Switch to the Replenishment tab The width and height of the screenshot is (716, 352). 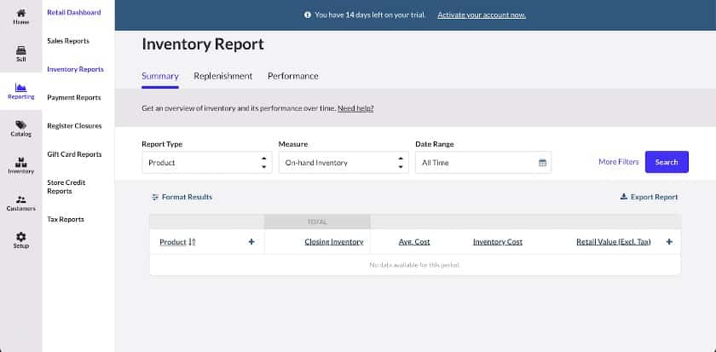coord(222,76)
